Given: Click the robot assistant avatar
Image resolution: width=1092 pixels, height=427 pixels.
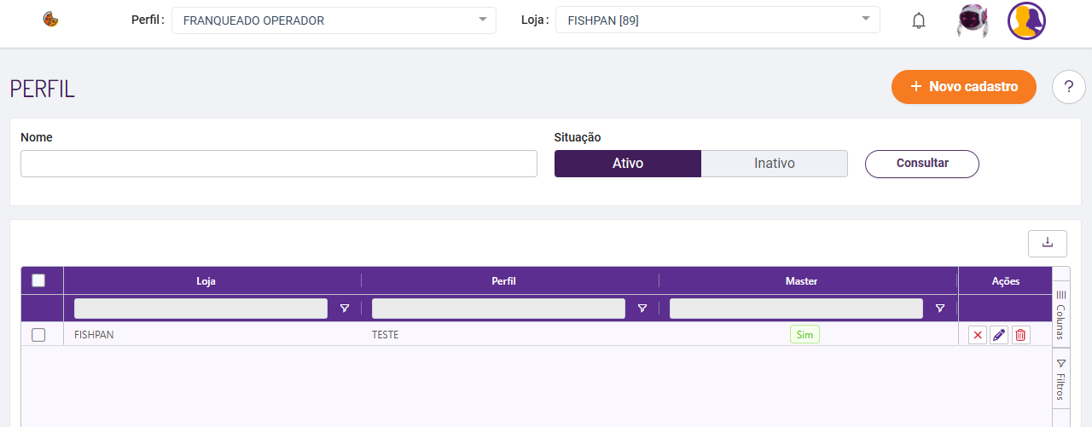Looking at the screenshot, I should 972,20.
